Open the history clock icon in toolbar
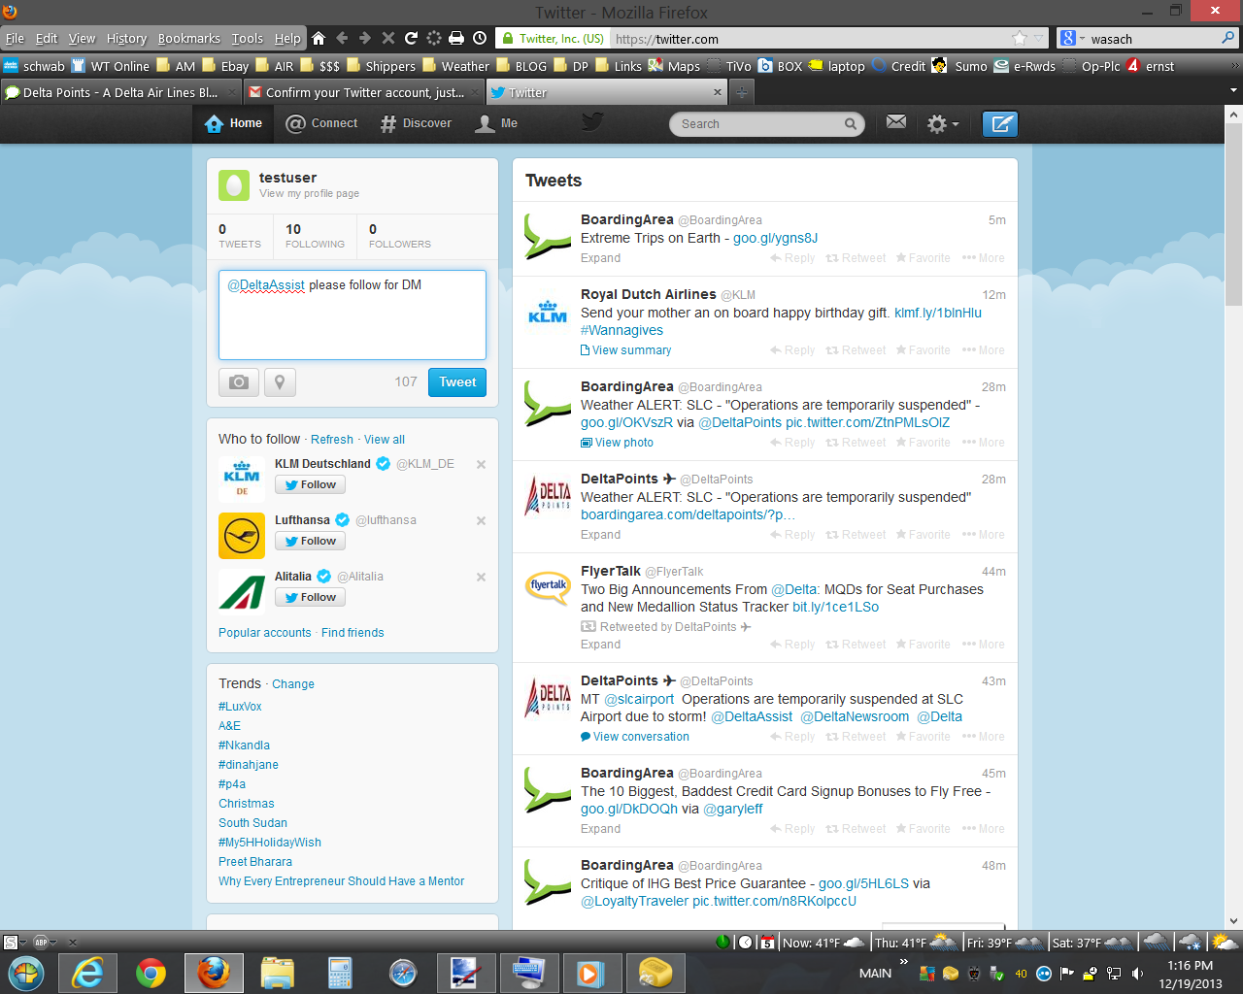This screenshot has width=1243, height=994. [480, 39]
